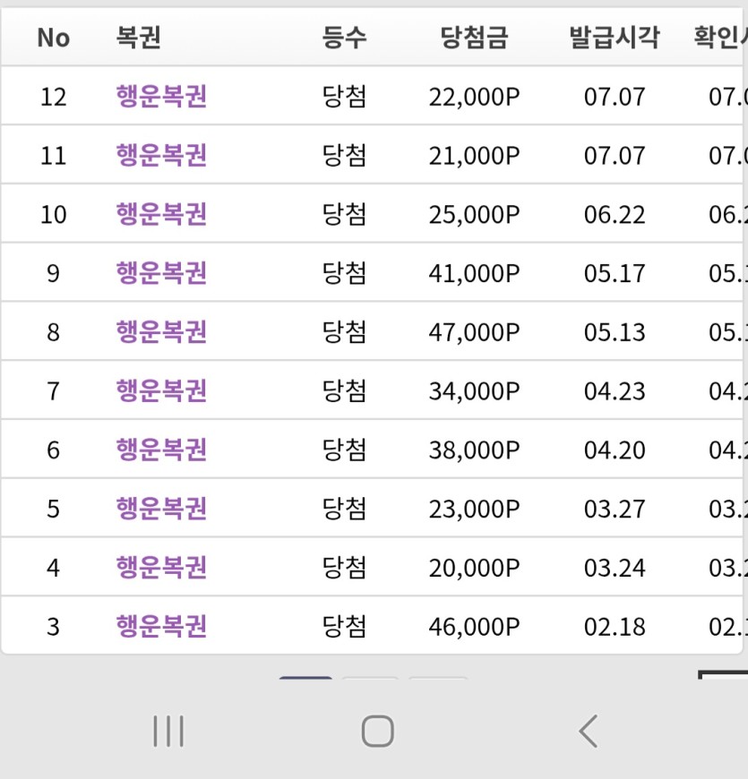Screen dimensions: 748x779
Task: Open 행운복권 link in row 4
Action: pyautogui.click(x=161, y=568)
